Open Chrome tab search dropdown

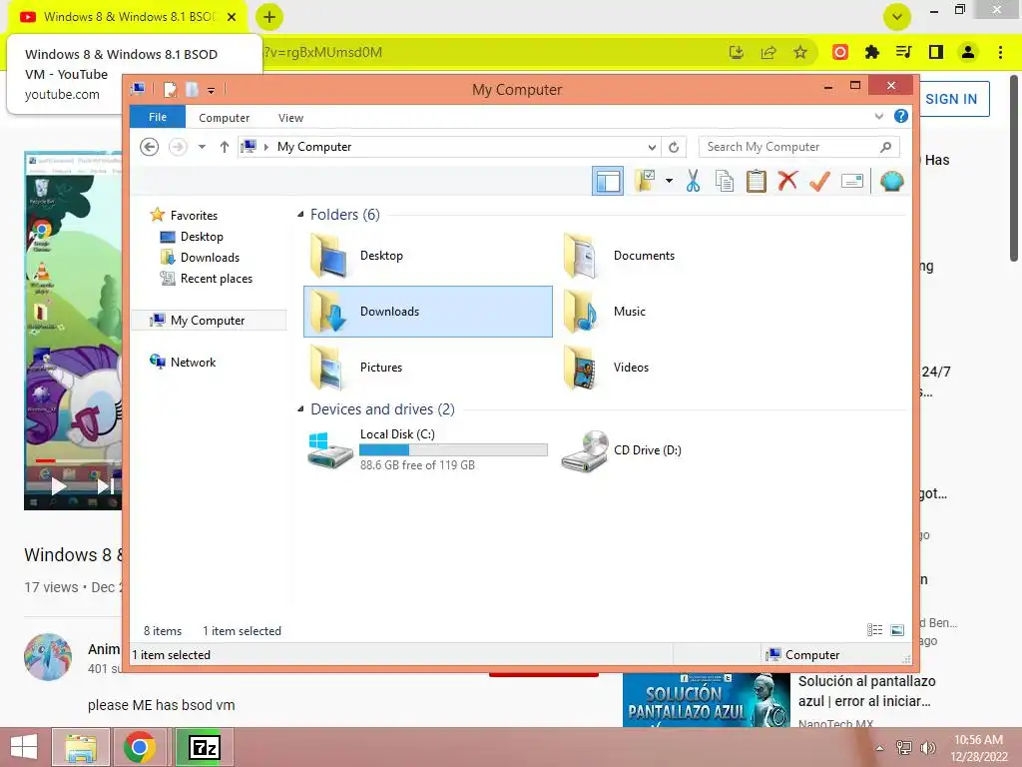(897, 17)
